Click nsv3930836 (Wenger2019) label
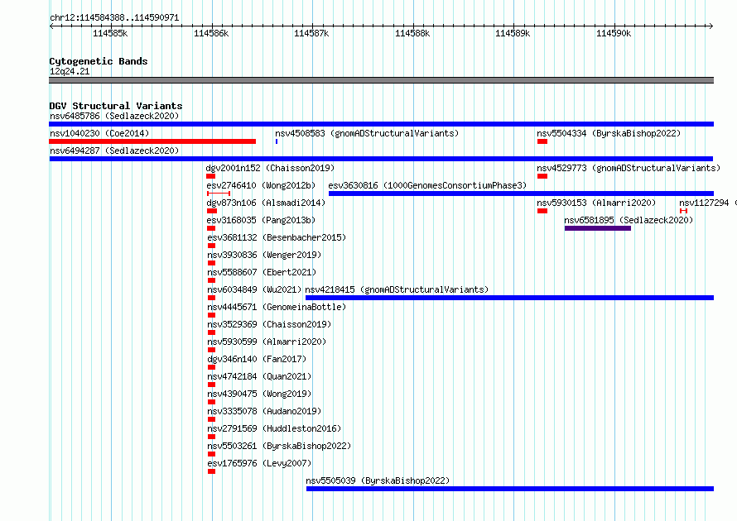Screen dimensions: 737x521 click(x=264, y=255)
